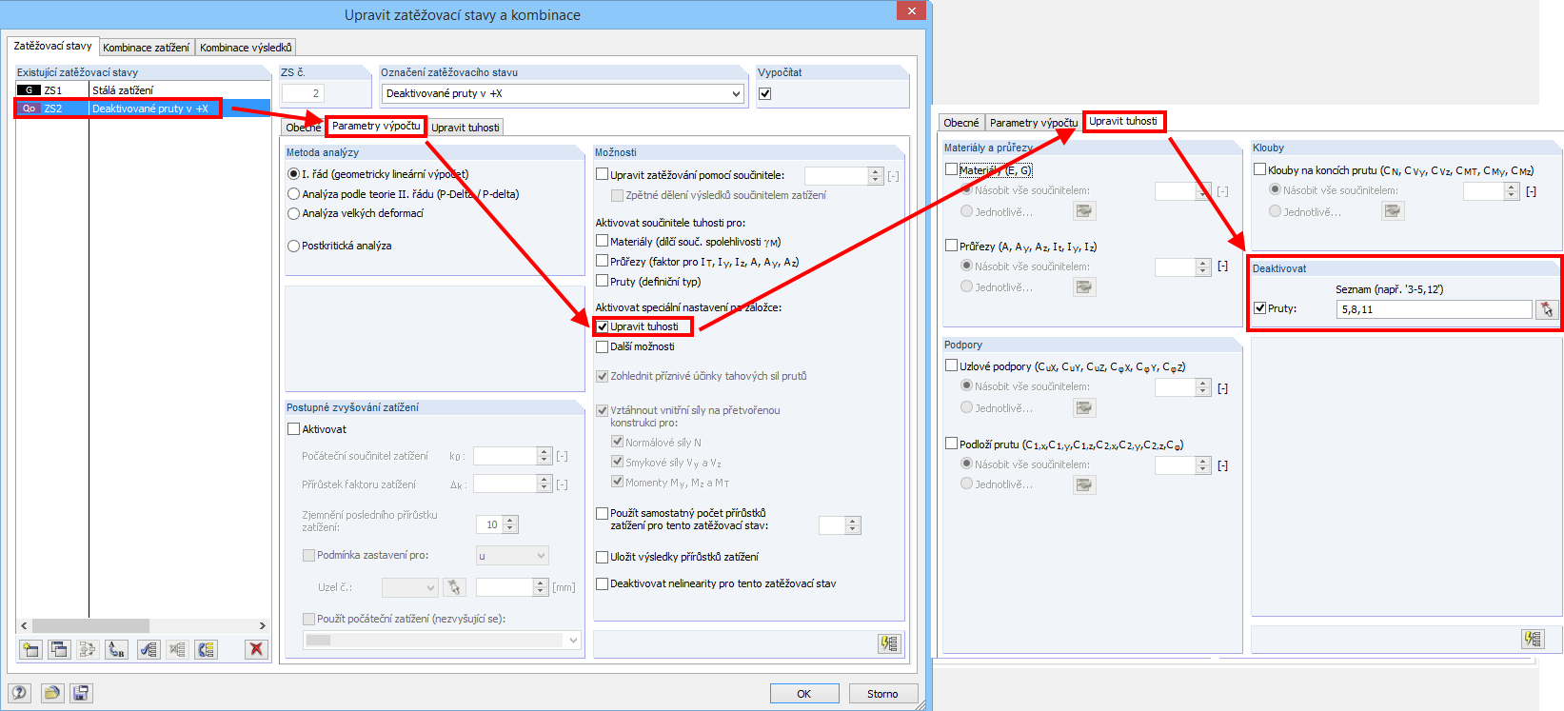Screen dimensions: 1564x711
Task: Click the load case list horizontal scrollbar
Action: [x=90, y=625]
